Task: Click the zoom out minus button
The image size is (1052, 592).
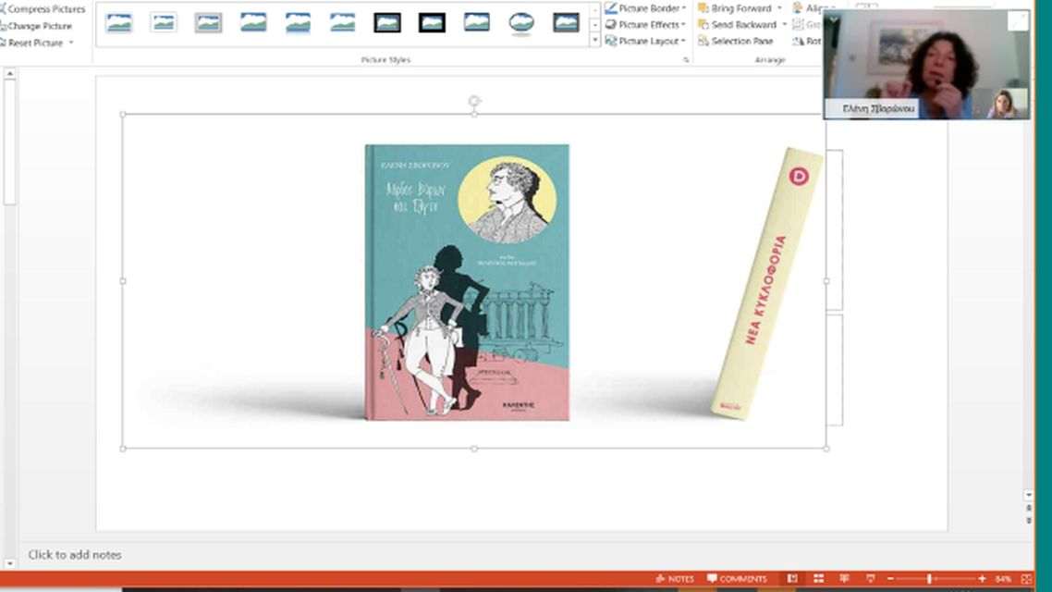Action: 890,578
